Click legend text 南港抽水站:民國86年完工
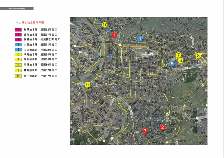 [41, 65]
